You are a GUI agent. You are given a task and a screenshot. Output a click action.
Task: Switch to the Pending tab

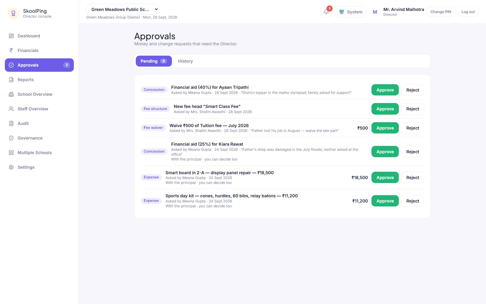pos(154,61)
